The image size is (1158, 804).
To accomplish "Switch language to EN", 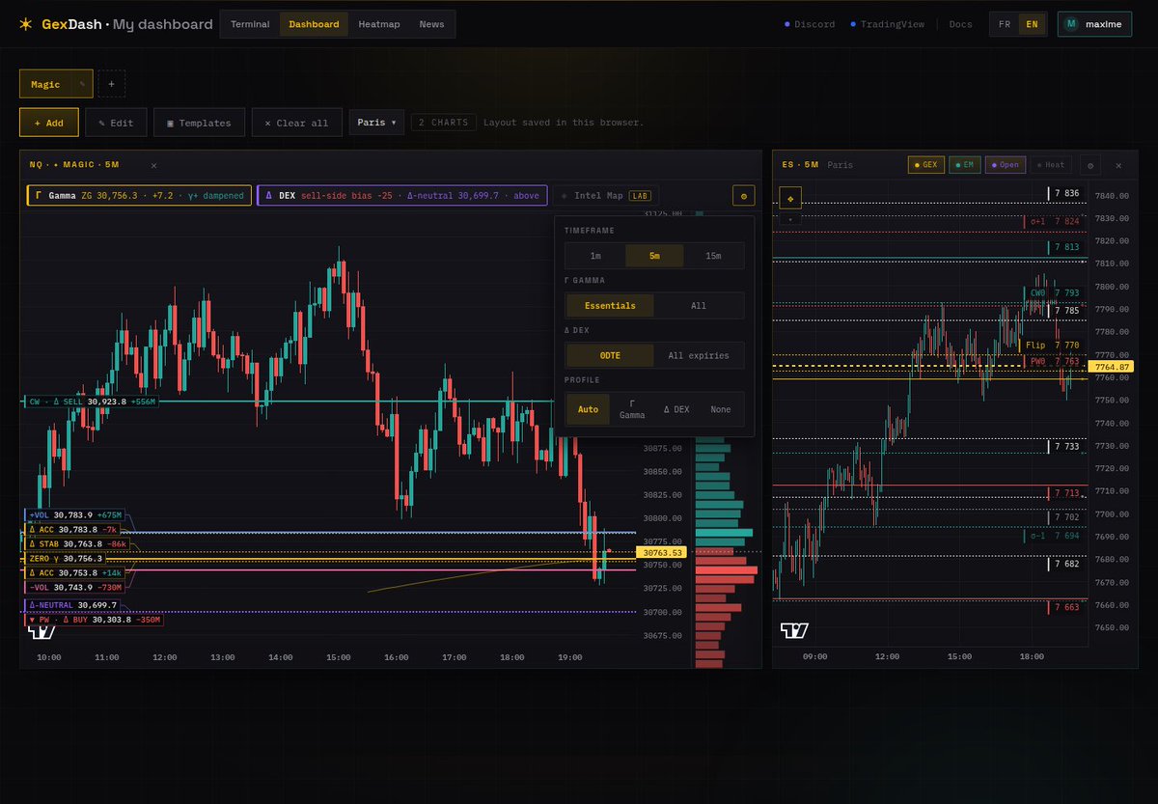I will click(x=1032, y=24).
